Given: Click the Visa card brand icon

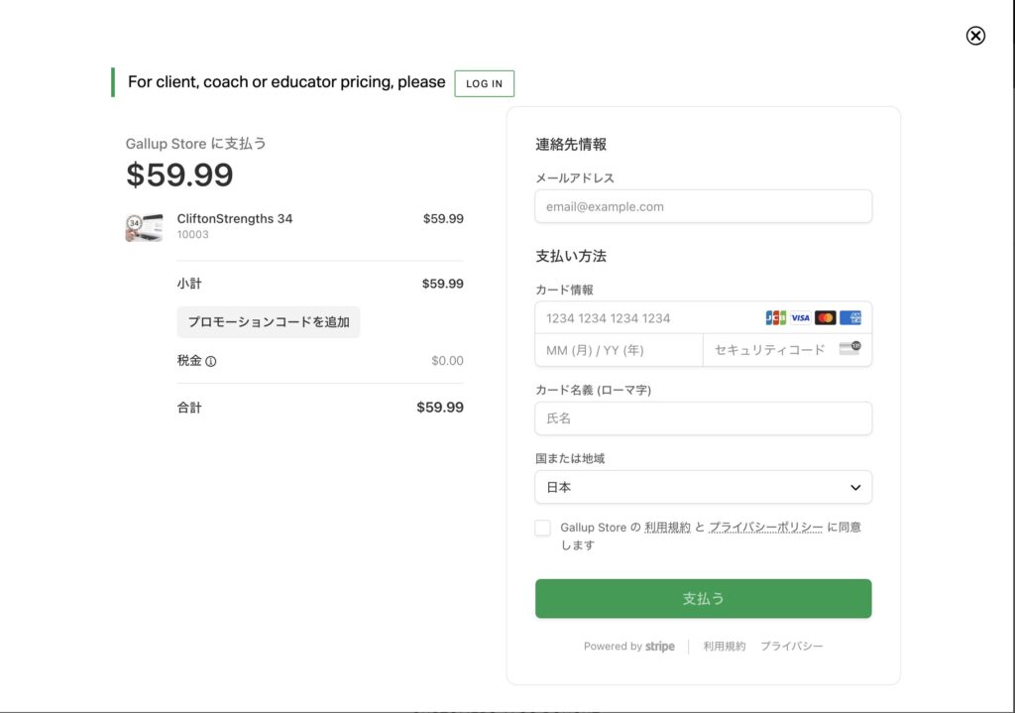Looking at the screenshot, I should click(x=800, y=318).
